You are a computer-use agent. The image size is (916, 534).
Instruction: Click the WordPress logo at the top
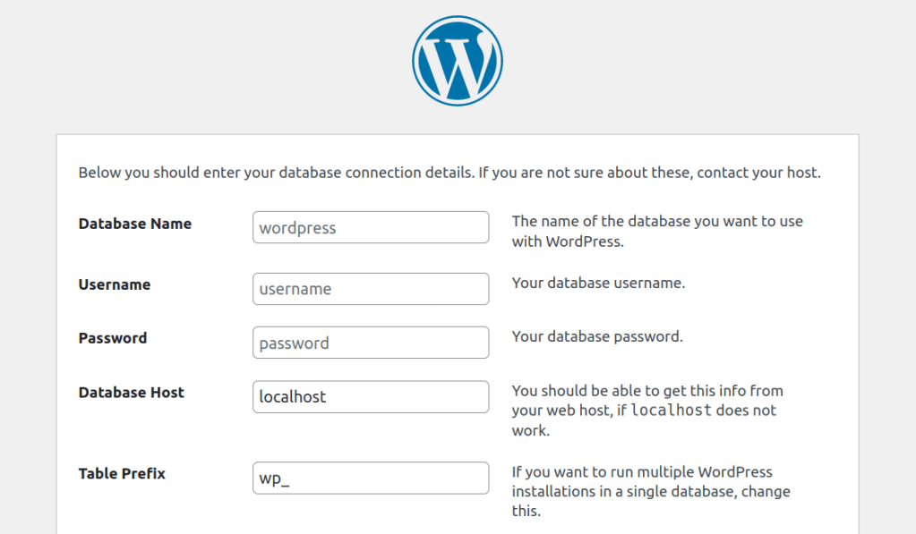click(x=458, y=60)
